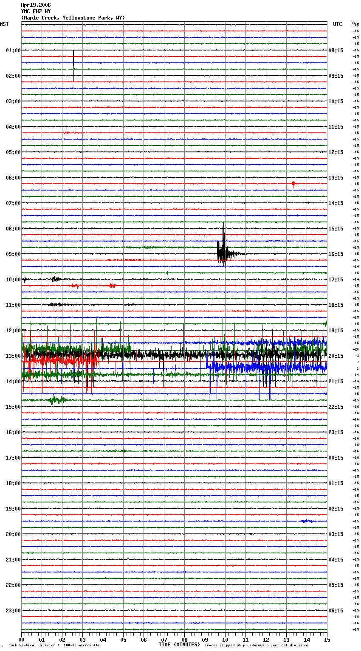Image resolution: width=361 pixels, height=651 pixels.
Task: Click the "Traces clipped at plus/minus 5 vertical divisions" note
Action: (x=257, y=645)
